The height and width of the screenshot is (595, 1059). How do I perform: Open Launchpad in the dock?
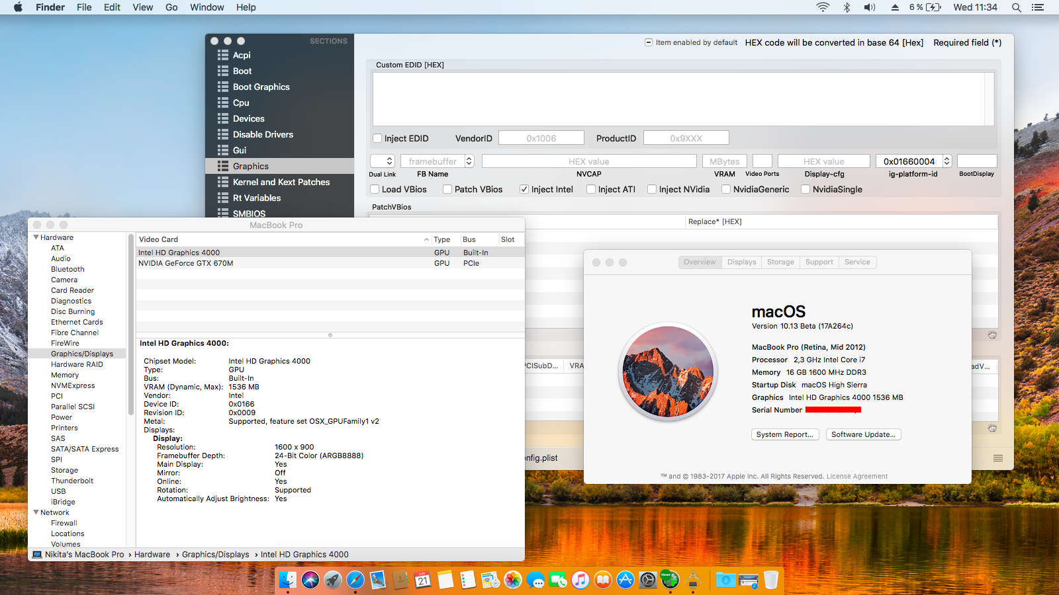point(333,580)
